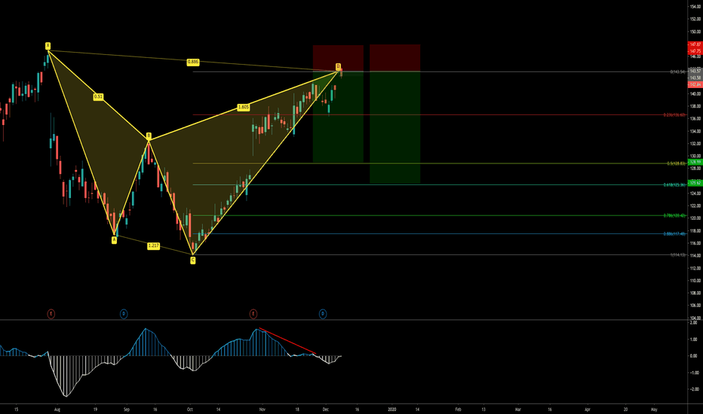Click the Feb label on the time axis

(458, 409)
